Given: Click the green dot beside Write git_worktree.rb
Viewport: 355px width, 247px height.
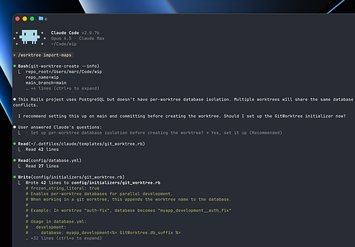Looking at the screenshot, I should 14,177.
